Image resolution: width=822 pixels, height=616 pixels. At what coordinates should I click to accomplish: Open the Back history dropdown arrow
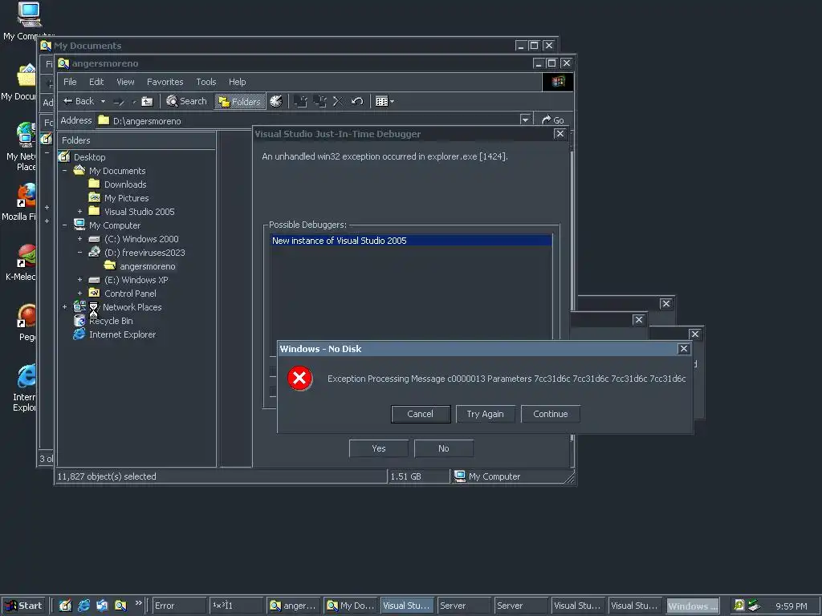104,101
